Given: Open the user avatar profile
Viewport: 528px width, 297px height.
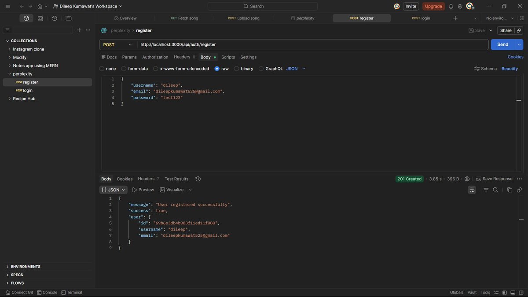Looking at the screenshot, I should [x=470, y=6].
